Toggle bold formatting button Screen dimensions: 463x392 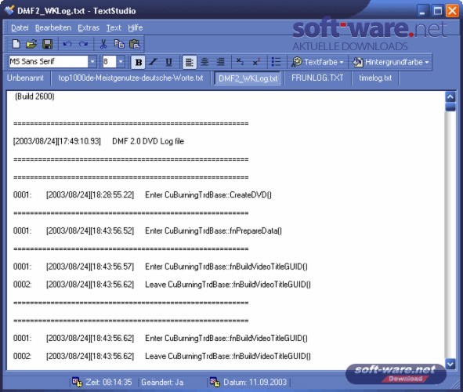pos(138,62)
